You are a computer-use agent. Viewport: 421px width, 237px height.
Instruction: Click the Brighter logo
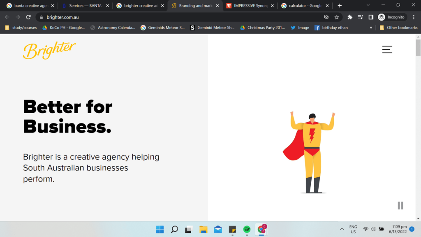click(49, 50)
